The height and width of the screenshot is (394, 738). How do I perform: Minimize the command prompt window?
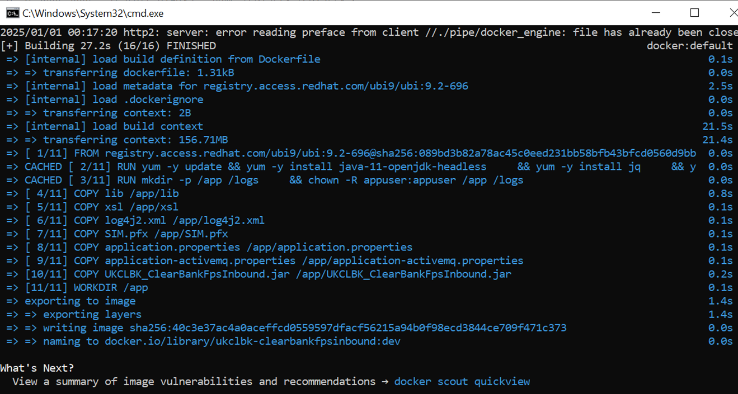point(655,12)
